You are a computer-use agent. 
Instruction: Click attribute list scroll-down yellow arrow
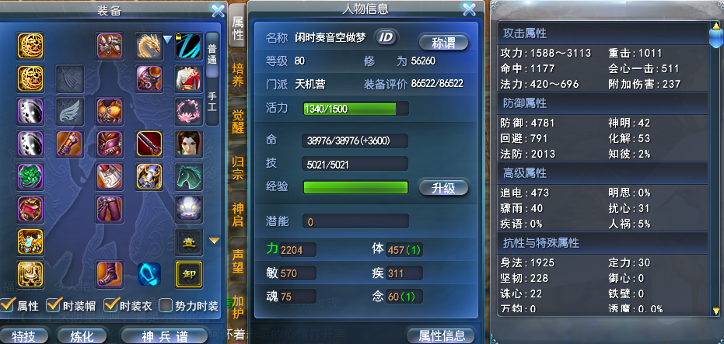pyautogui.click(x=716, y=311)
